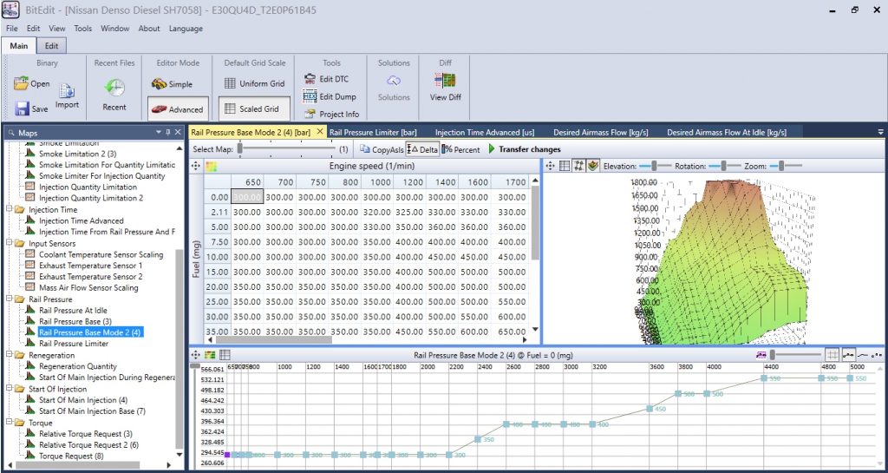The image size is (888, 473).
Task: Click move icon of table pane
Action: pyautogui.click(x=196, y=166)
